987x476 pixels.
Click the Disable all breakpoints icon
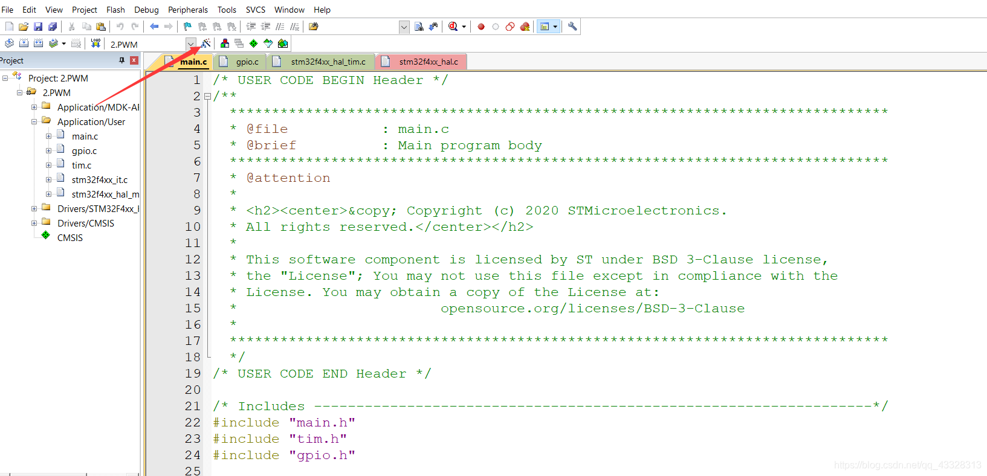(x=510, y=27)
